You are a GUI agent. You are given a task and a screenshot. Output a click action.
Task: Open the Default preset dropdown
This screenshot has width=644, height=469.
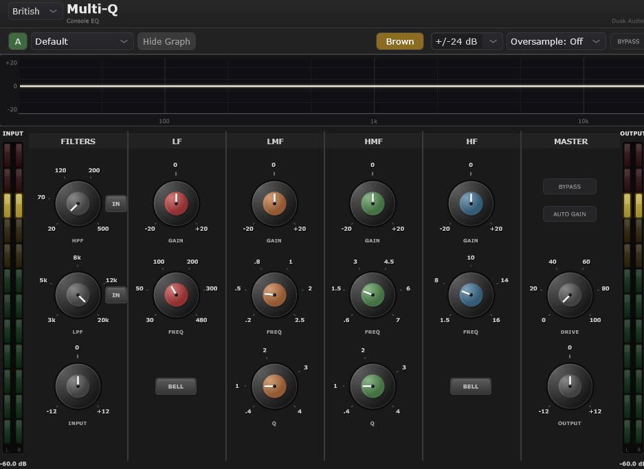tap(82, 41)
